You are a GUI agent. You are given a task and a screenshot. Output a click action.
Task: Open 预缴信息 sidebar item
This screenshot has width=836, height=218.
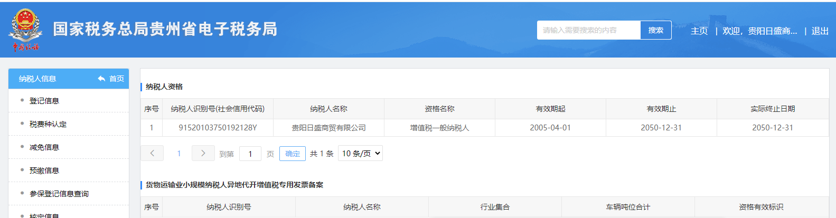click(44, 170)
